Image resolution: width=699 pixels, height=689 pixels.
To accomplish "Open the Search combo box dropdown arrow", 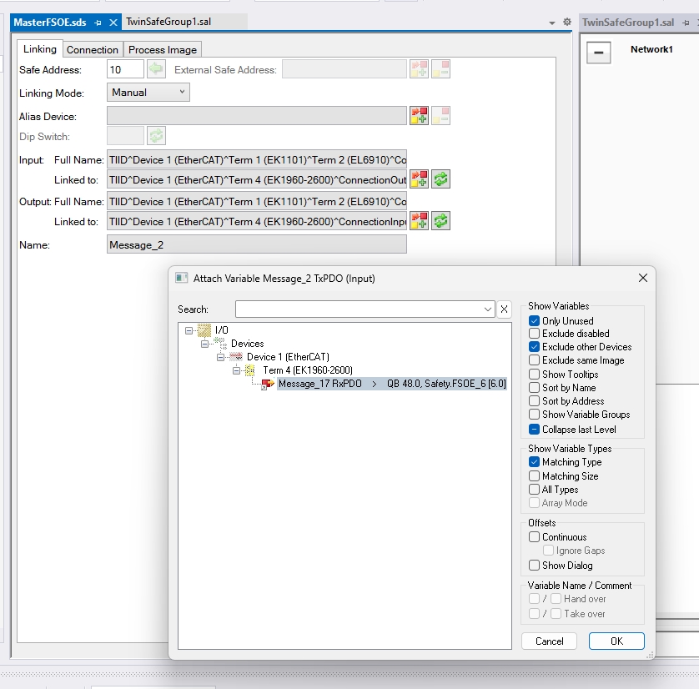I will click(488, 309).
